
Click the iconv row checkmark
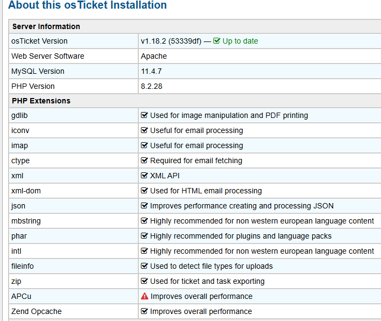(144, 130)
